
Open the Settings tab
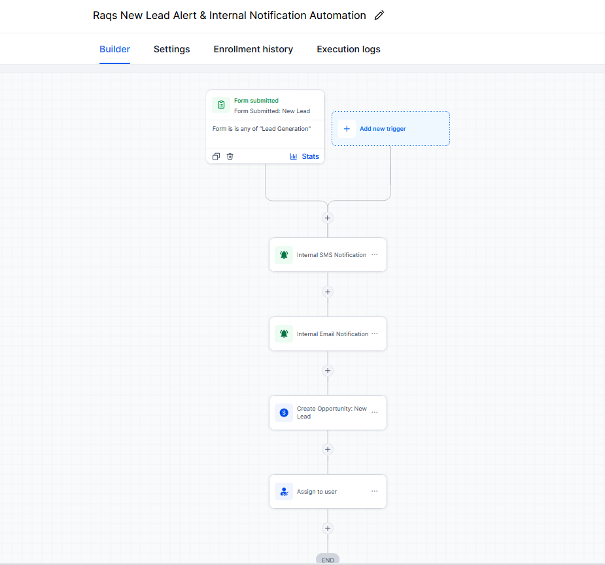(x=172, y=49)
